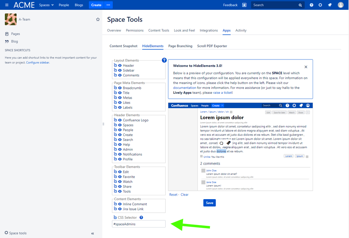
Task: Click the search magnifier icon
Action: [x=300, y=5]
